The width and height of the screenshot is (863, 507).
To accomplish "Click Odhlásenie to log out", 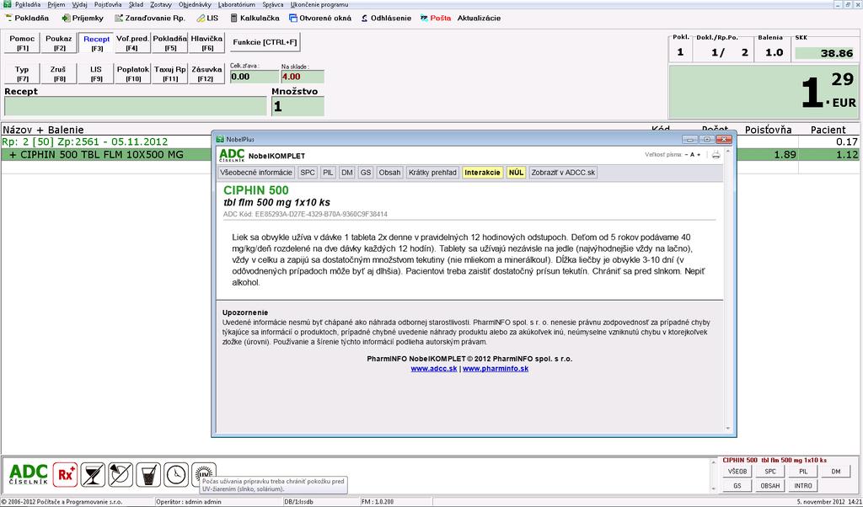I will coord(386,19).
